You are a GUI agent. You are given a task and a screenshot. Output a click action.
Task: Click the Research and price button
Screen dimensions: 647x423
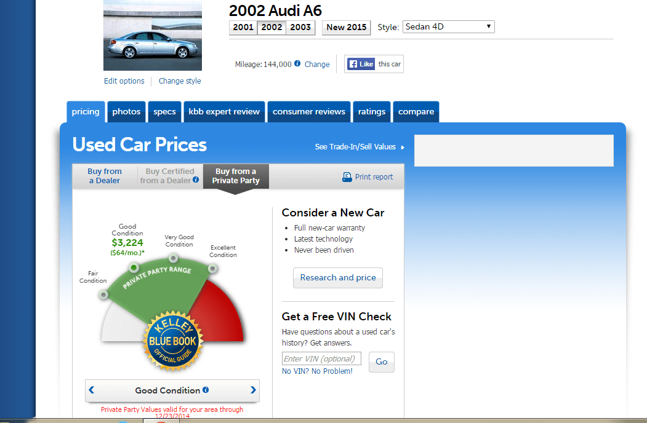coord(337,278)
